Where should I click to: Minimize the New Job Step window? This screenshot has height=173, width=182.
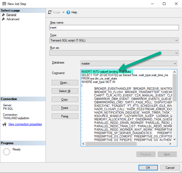152,4
